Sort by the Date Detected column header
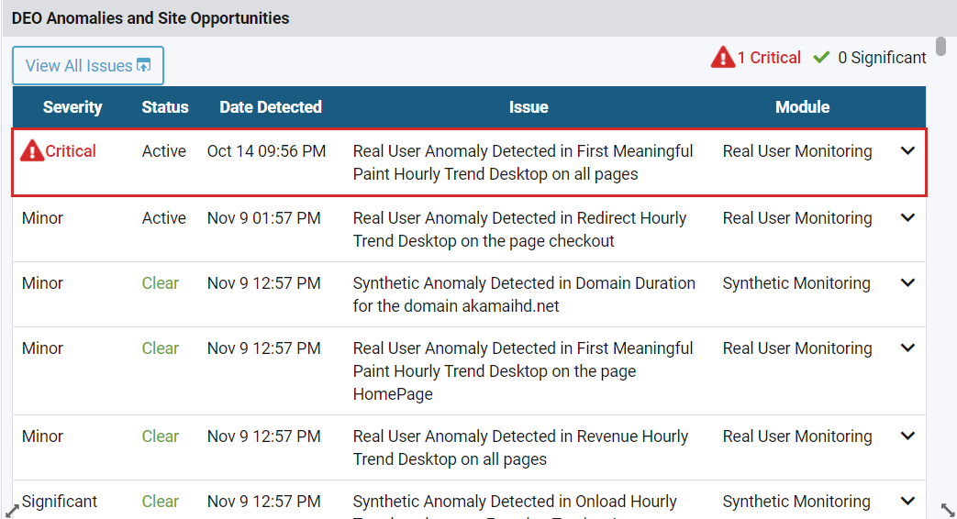The image size is (957, 519). click(271, 107)
